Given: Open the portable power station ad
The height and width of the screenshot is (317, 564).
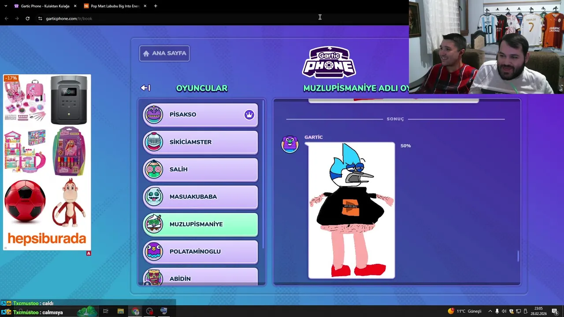Looking at the screenshot, I should point(69,100).
